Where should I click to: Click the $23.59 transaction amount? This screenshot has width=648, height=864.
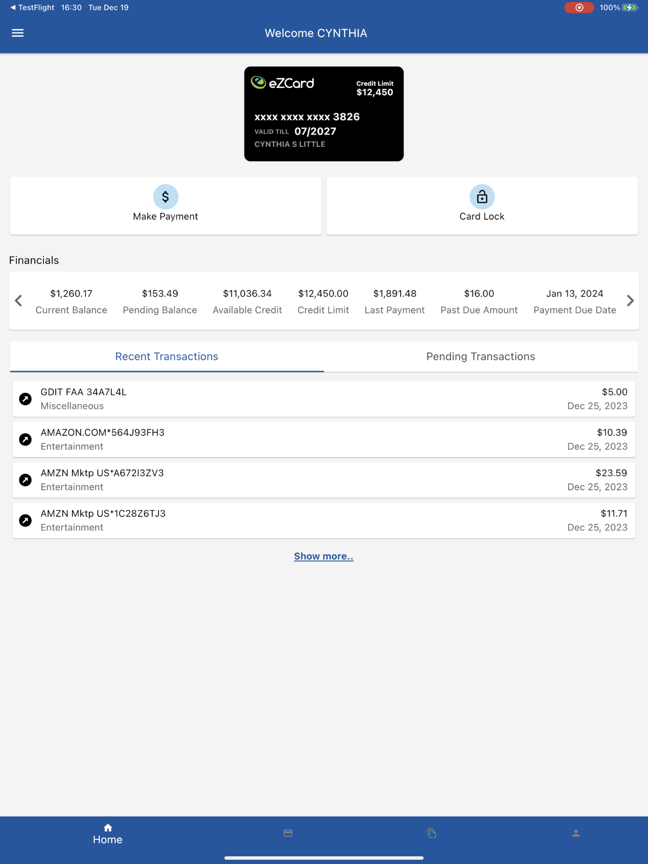tap(611, 473)
